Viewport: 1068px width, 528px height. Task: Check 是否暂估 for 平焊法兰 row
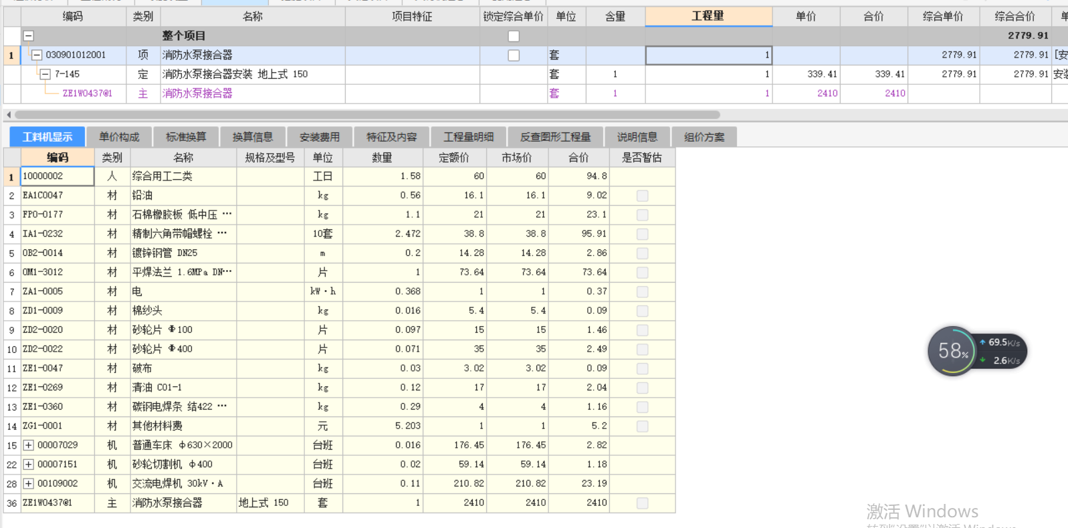[x=643, y=273]
